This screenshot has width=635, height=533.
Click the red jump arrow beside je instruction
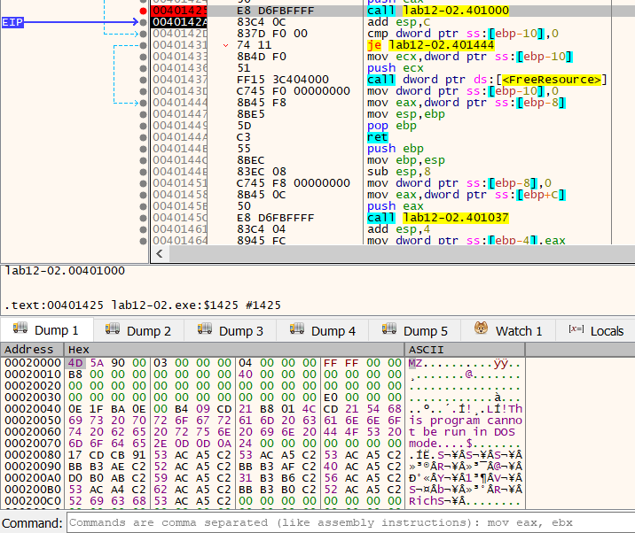point(226,44)
